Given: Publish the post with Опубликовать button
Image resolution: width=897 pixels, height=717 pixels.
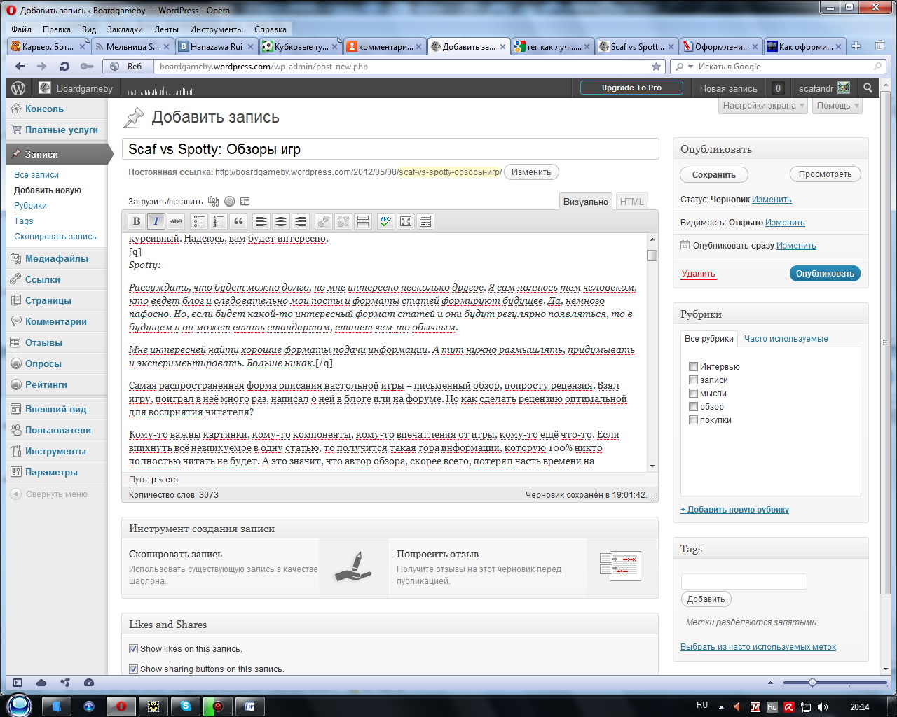Looking at the screenshot, I should (825, 274).
